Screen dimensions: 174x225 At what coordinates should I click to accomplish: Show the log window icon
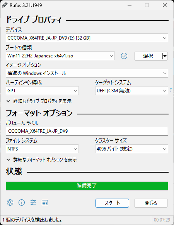pos(45,202)
